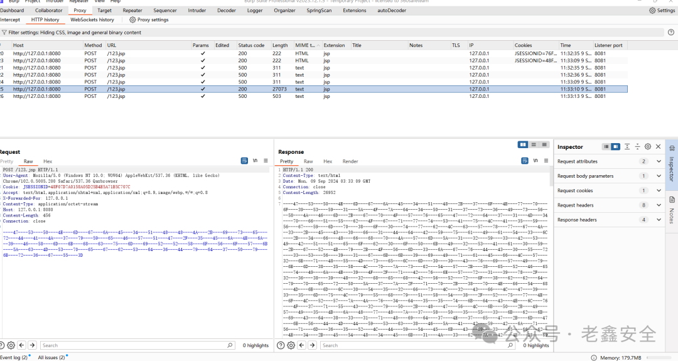
Task: Switch Inspector to right docked layout toggle
Action: (615, 146)
